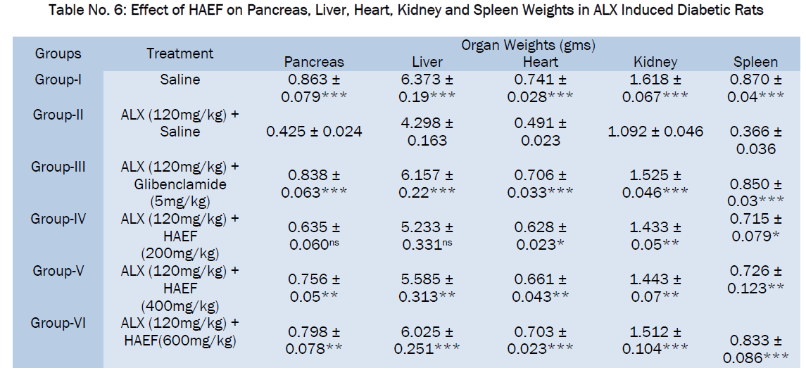This screenshot has width=806, height=375.
Task: Click the Group-II row label
Action: point(58,115)
